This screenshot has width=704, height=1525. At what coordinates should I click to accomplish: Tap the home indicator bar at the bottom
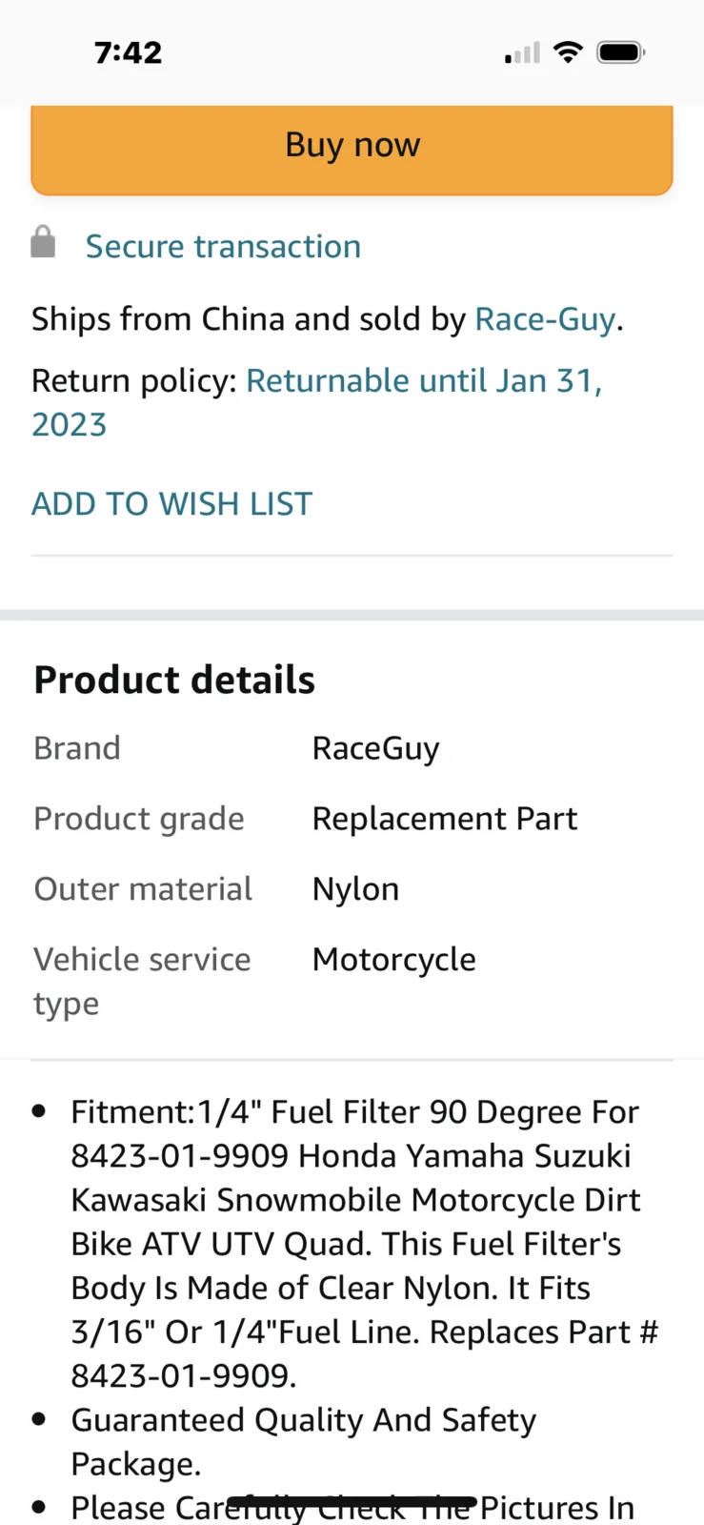click(x=352, y=1502)
